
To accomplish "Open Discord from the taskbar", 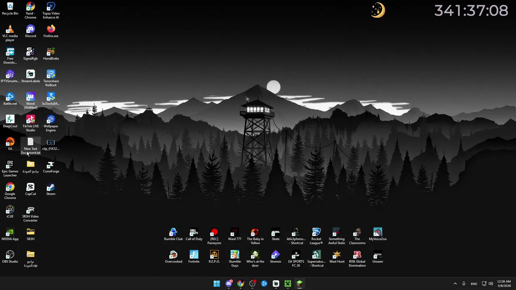I will 229,284.
